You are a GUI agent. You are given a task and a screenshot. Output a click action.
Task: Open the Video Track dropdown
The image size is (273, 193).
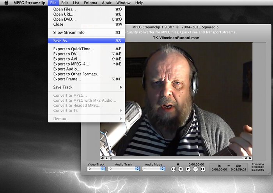point(96,169)
